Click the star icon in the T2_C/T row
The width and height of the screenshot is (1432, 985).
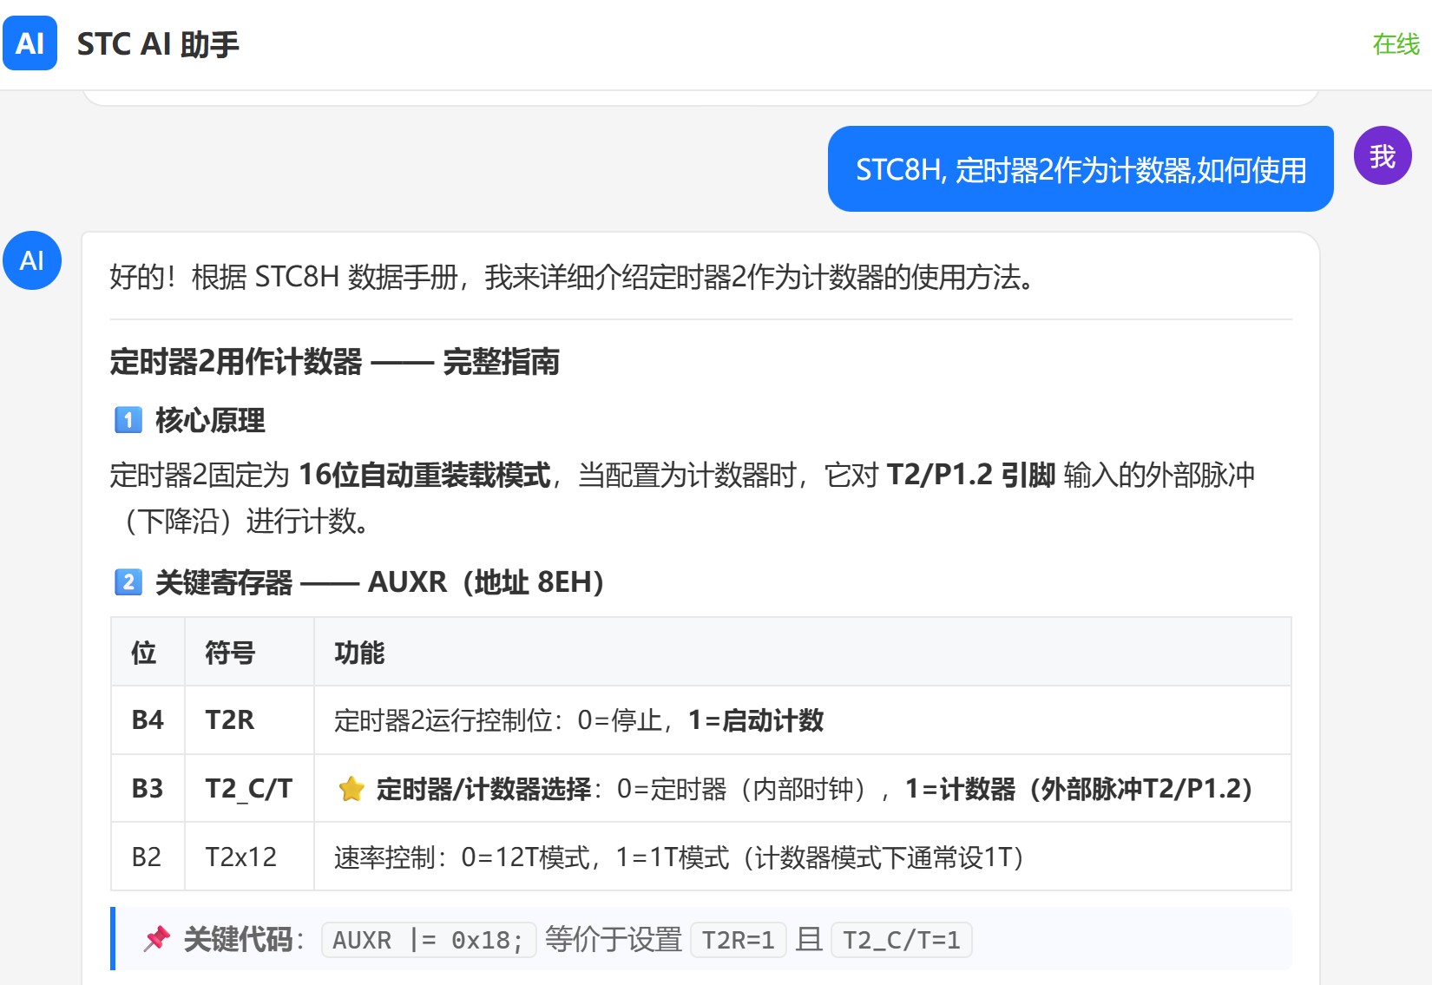click(351, 789)
